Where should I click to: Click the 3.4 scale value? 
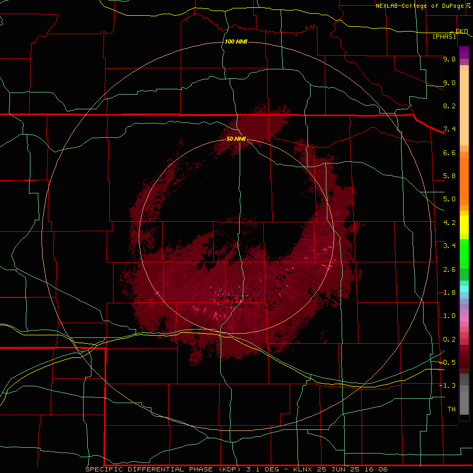point(449,246)
